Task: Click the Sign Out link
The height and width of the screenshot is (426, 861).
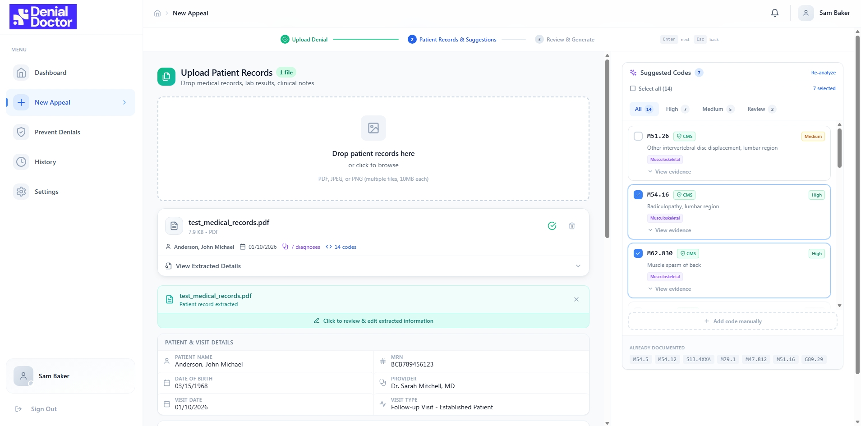Action: click(44, 409)
